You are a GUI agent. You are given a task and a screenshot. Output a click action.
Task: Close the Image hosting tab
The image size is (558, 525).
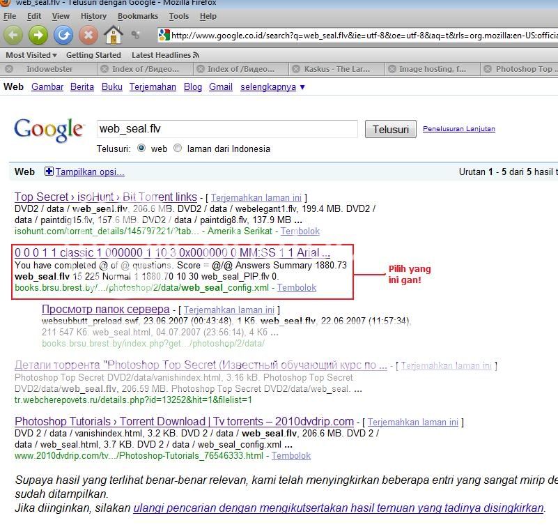(x=392, y=69)
